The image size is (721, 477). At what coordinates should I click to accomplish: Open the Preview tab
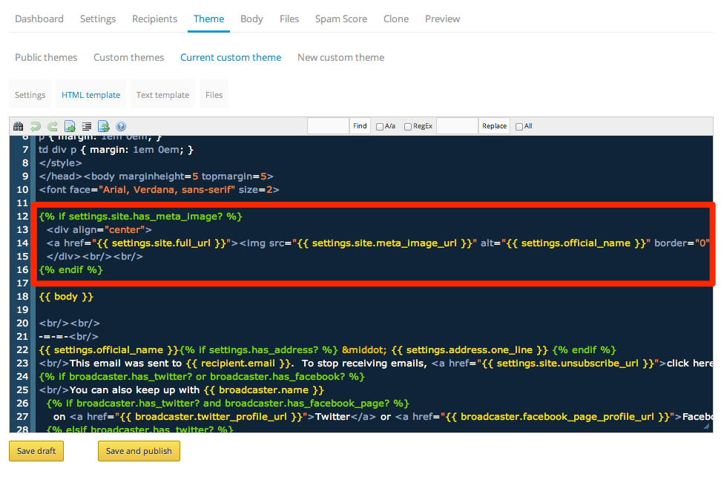click(442, 19)
